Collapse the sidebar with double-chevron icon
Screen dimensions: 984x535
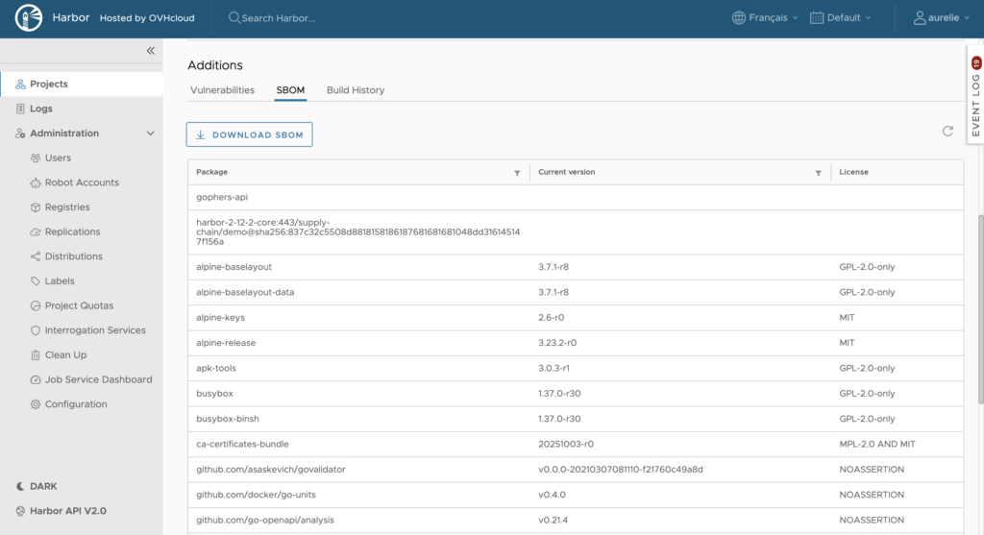pyautogui.click(x=150, y=51)
